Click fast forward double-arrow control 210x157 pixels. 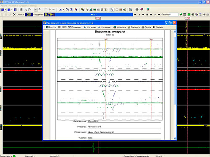click(151, 15)
